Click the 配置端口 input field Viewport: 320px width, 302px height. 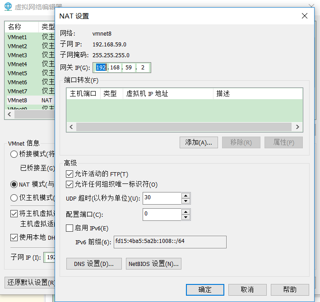pos(162,215)
